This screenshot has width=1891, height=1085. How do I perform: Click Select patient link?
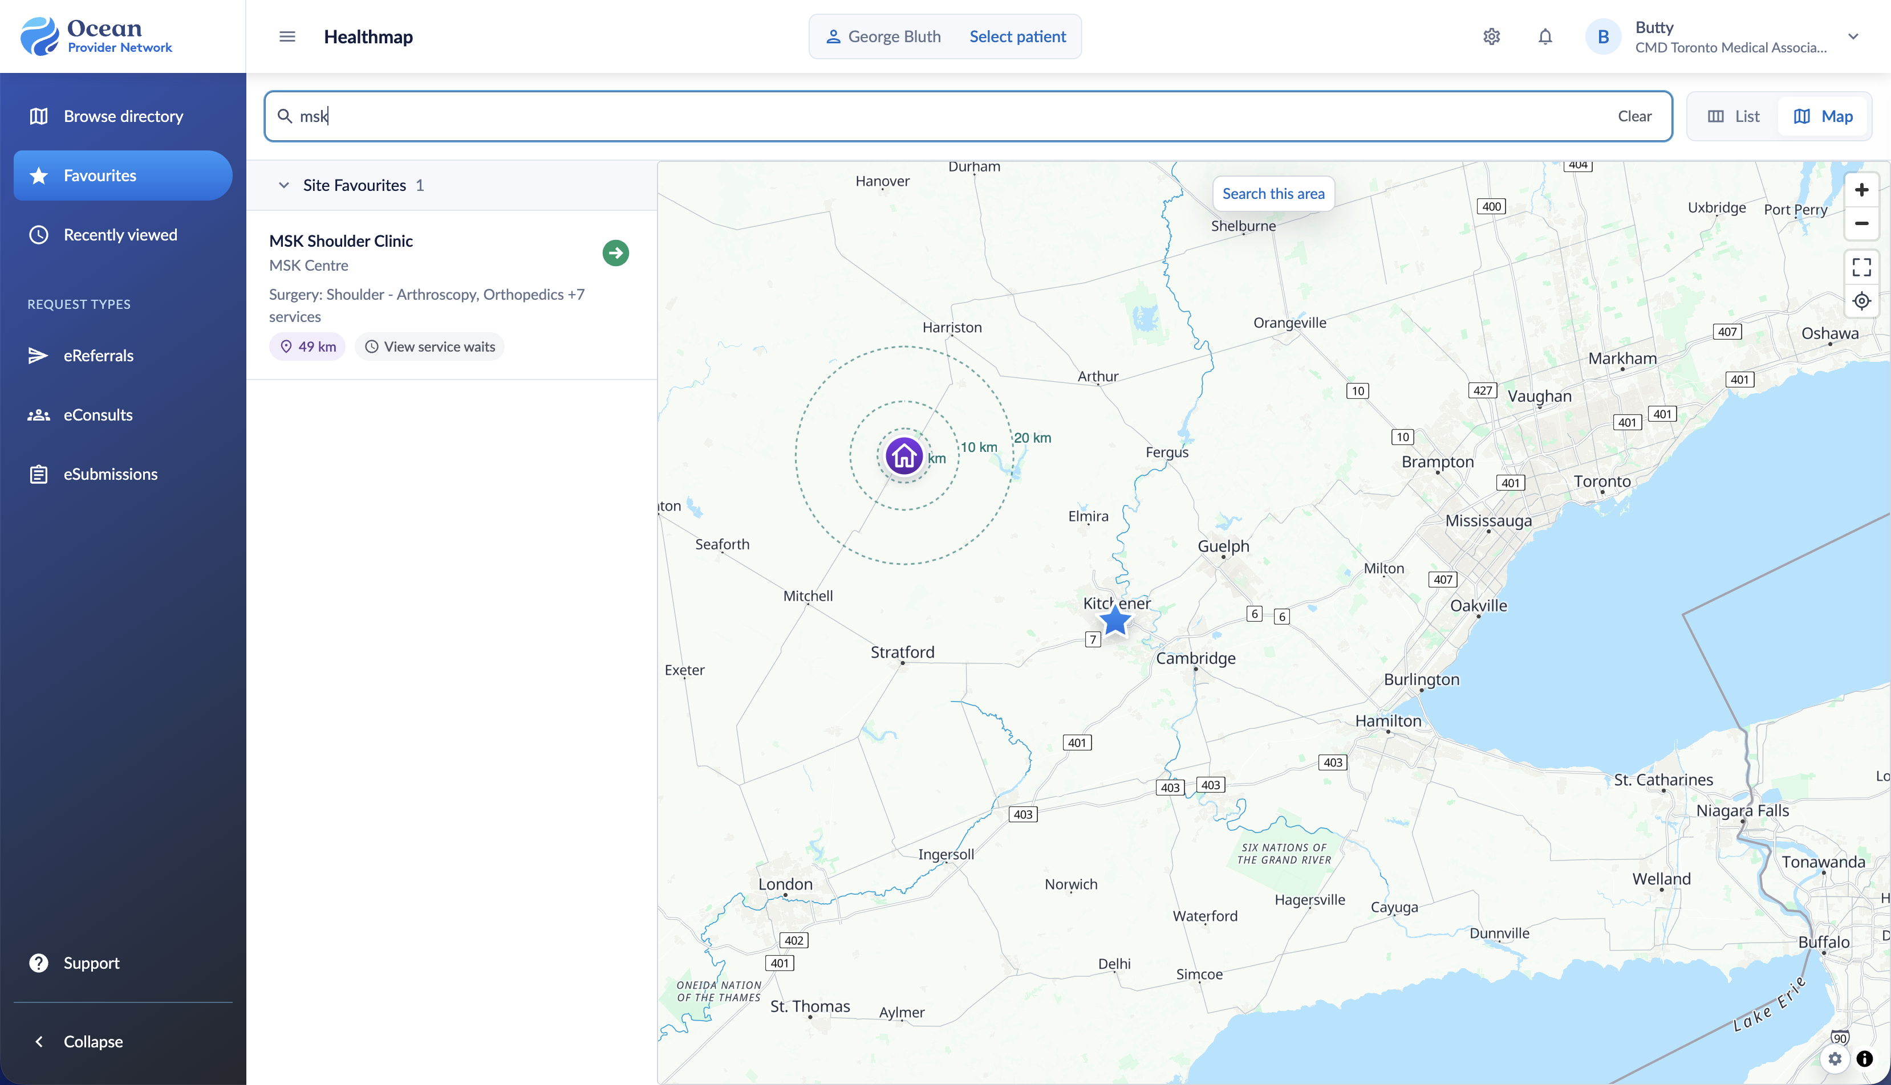[1017, 36]
